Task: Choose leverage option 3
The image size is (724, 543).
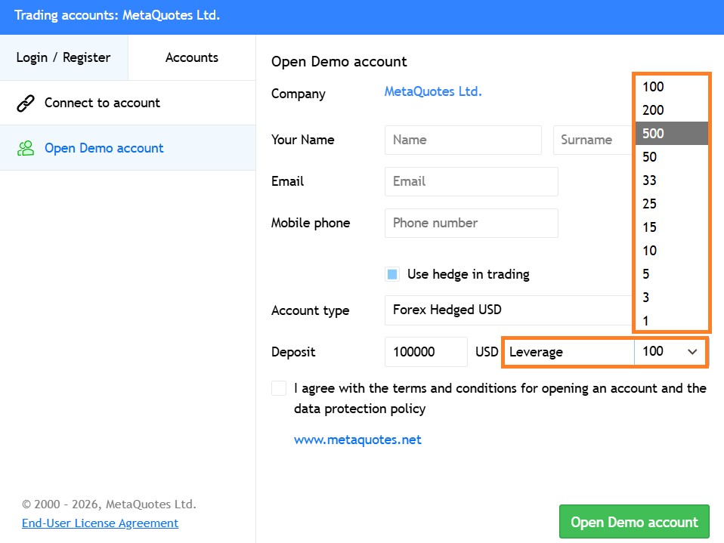Action: [671, 298]
